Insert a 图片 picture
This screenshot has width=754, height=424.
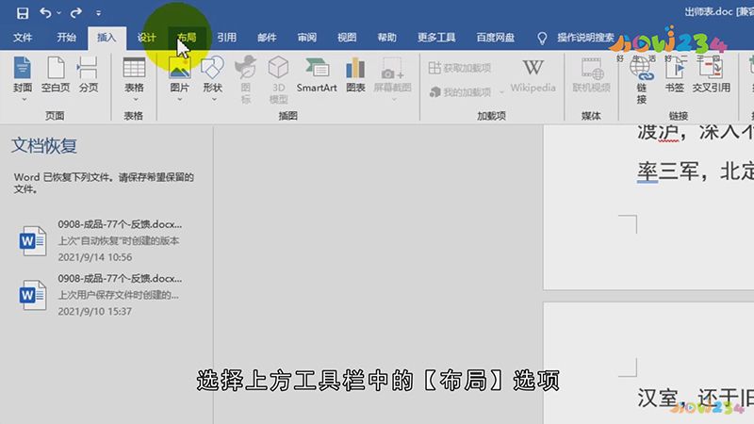pos(179,74)
